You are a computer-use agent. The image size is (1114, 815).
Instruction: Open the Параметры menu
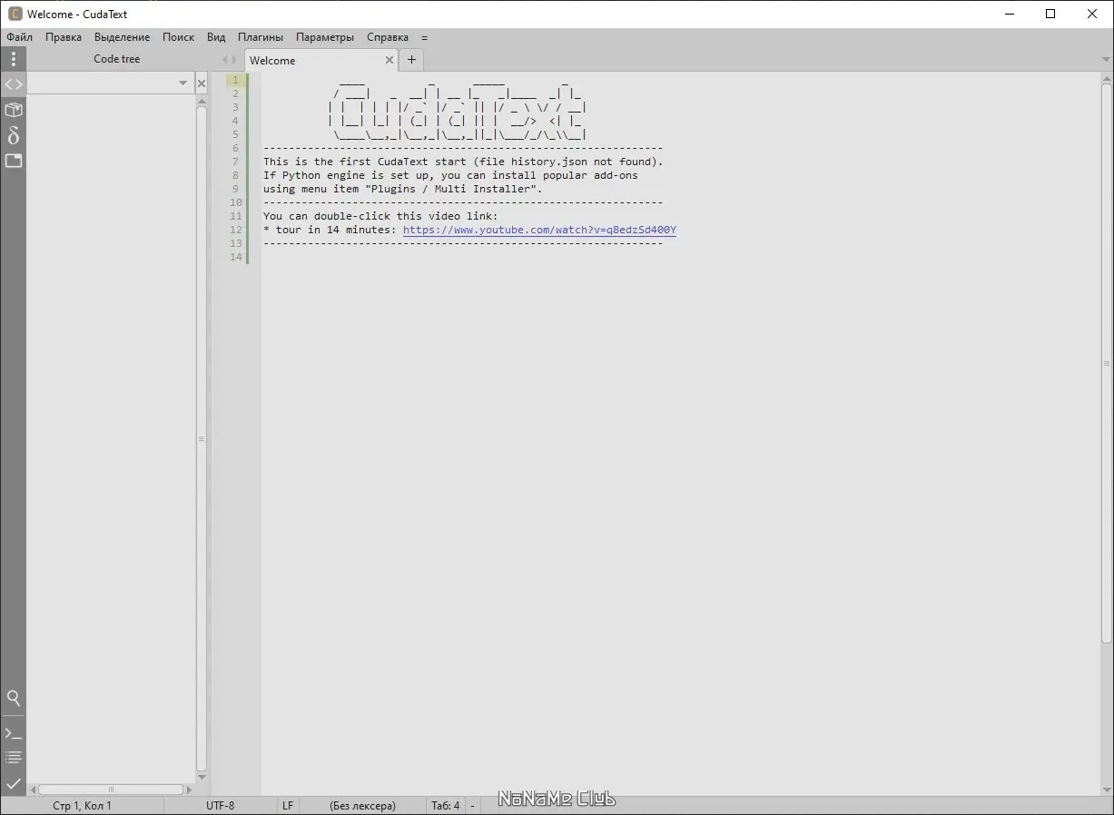[325, 37]
